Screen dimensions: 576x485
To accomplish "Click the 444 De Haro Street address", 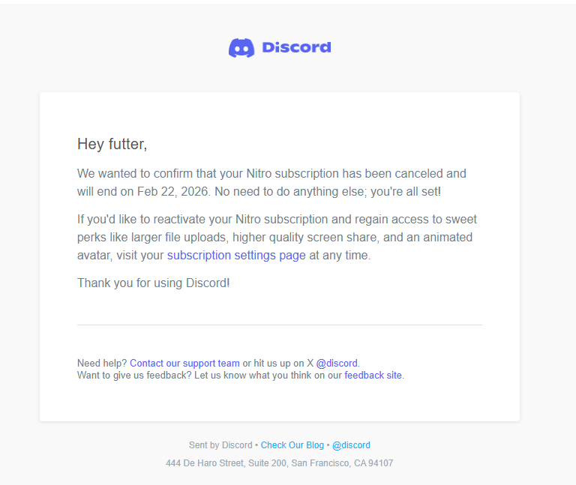I will (x=279, y=463).
